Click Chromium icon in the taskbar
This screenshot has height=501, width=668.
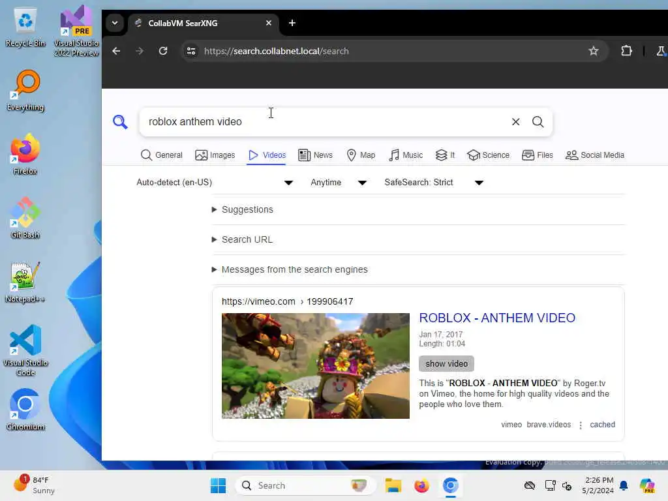450,485
